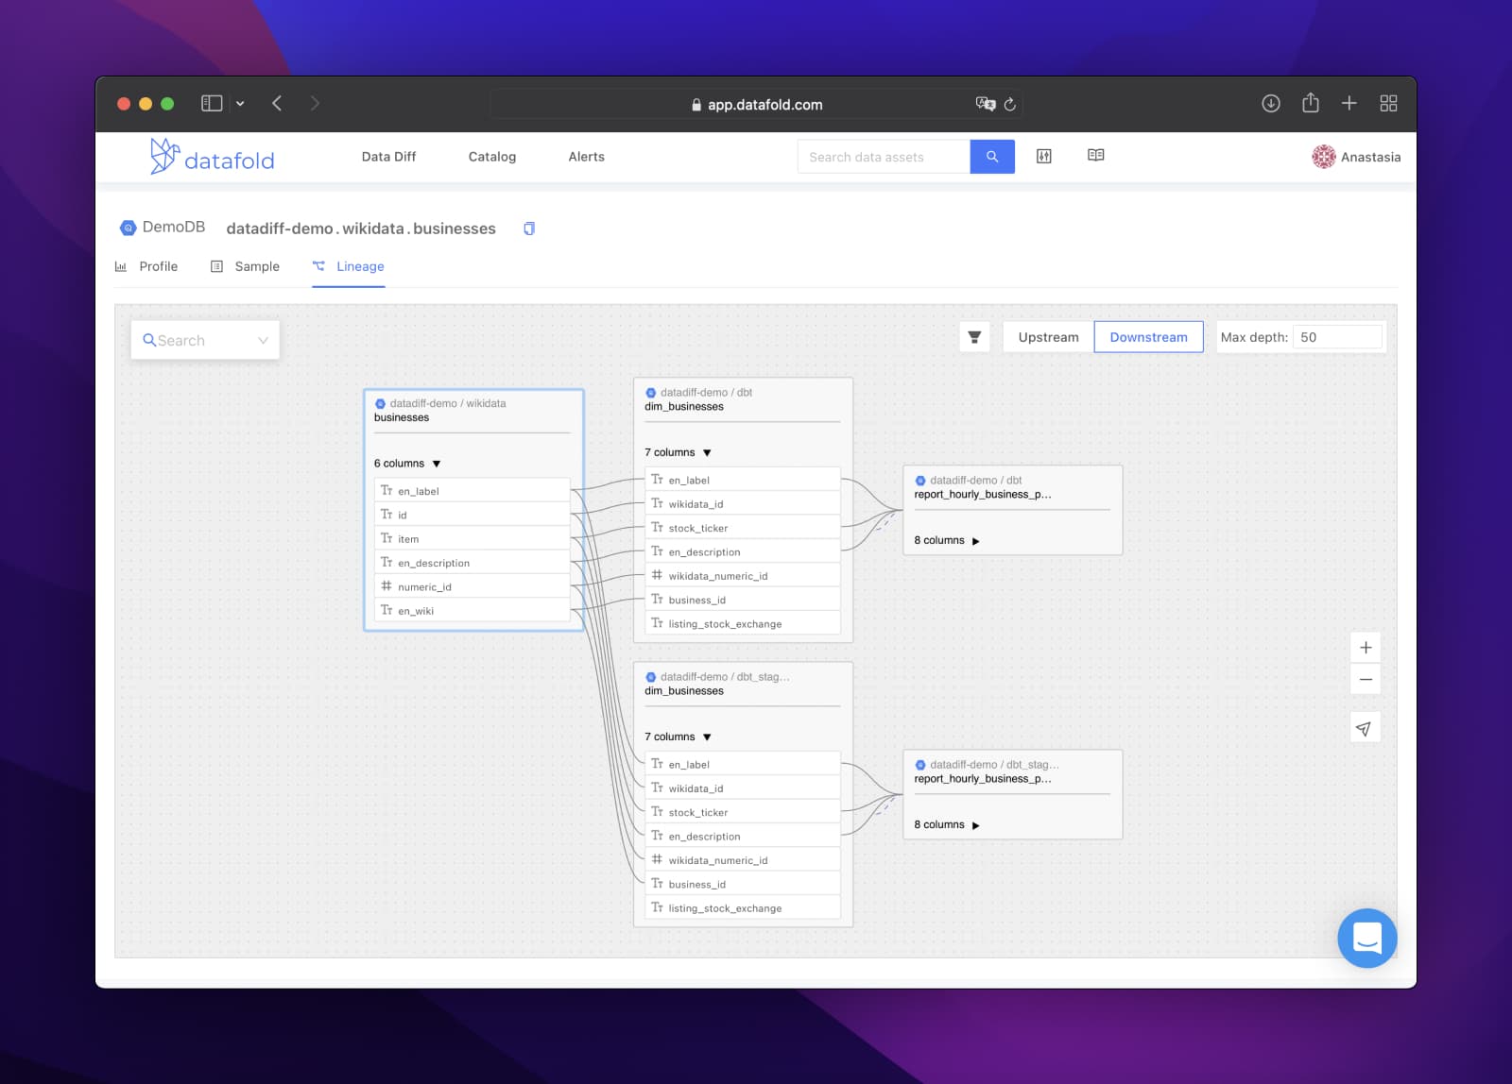Click Safari sidebar toggle icon
Viewport: 1512px width, 1084px height.
coord(212,104)
